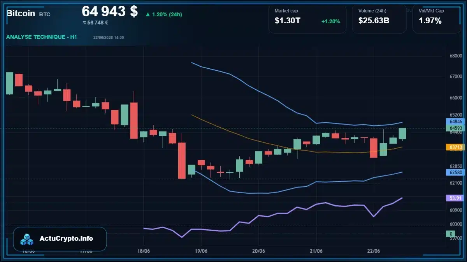Click the 66000 price axis label
Image resolution: width=467 pixels, height=262 pixels.
pyautogui.click(x=455, y=98)
